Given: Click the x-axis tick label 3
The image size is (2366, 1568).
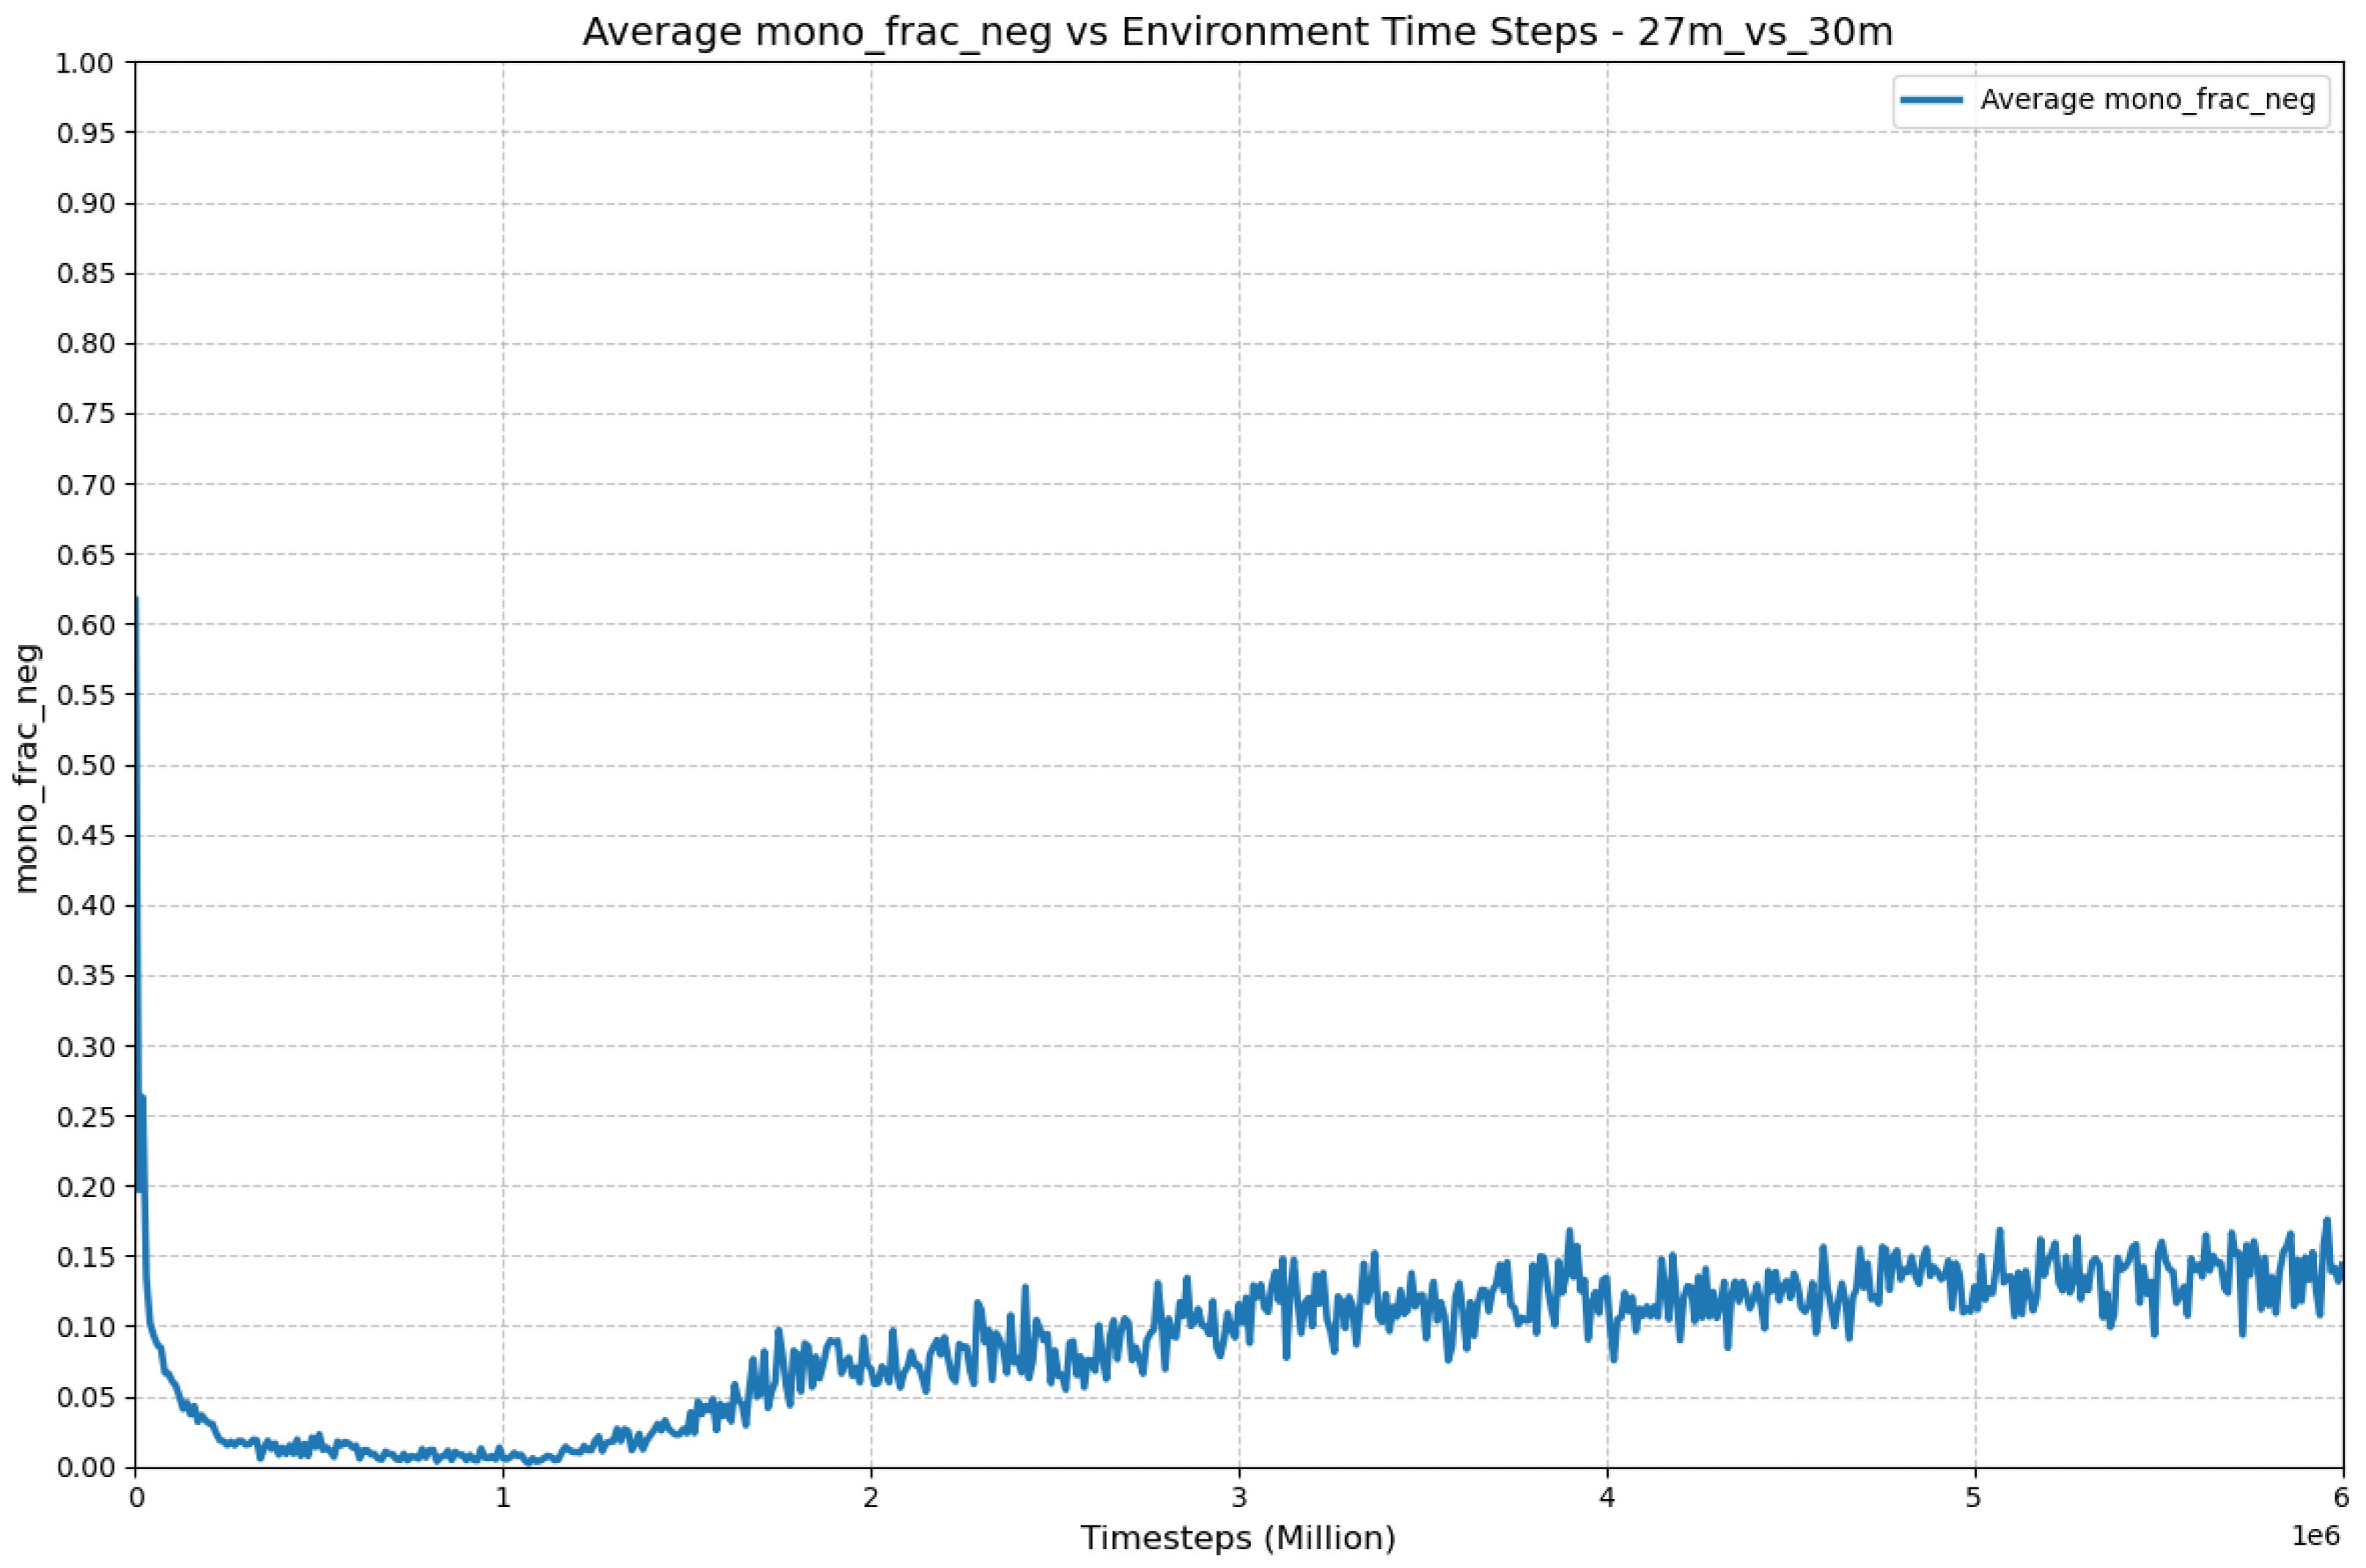Looking at the screenshot, I should pos(1239,1498).
